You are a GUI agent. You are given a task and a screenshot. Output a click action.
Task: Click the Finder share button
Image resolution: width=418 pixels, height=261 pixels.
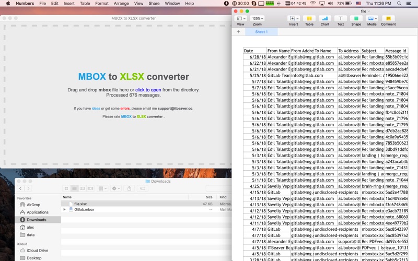coord(129,188)
